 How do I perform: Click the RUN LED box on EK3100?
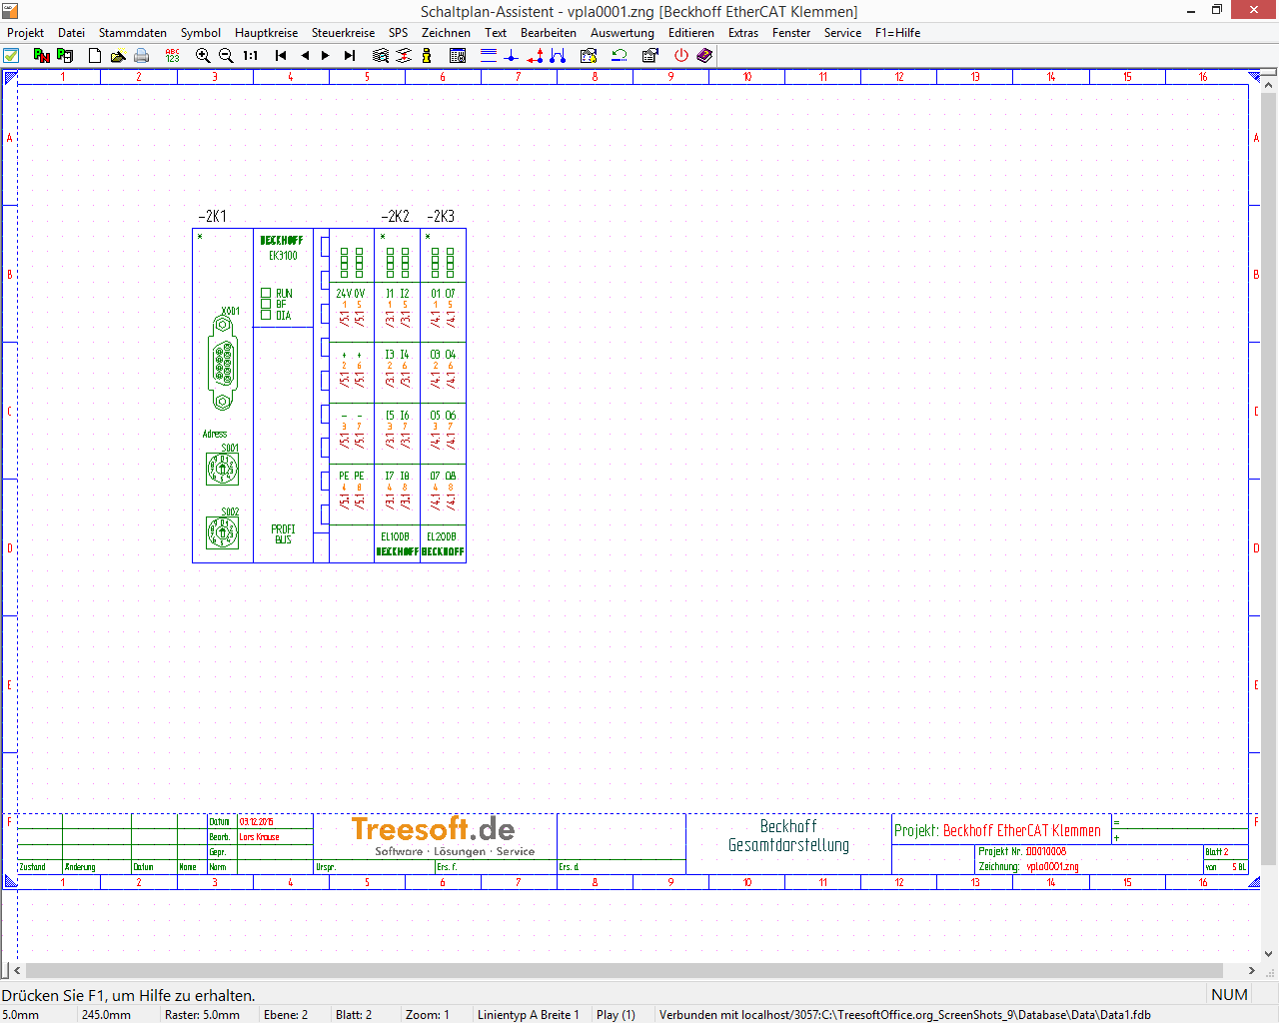coord(266,294)
